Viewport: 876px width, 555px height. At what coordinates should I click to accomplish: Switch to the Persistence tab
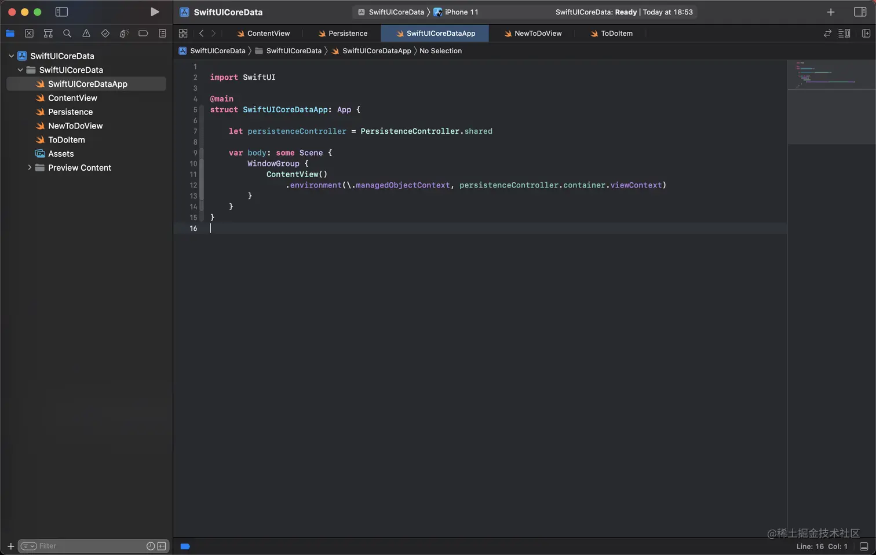tap(347, 34)
